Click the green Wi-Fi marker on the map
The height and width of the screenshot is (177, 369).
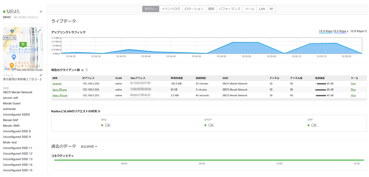click(23, 44)
